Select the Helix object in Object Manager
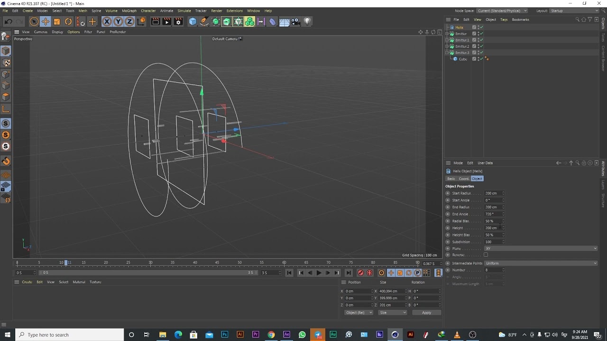 pos(459,27)
